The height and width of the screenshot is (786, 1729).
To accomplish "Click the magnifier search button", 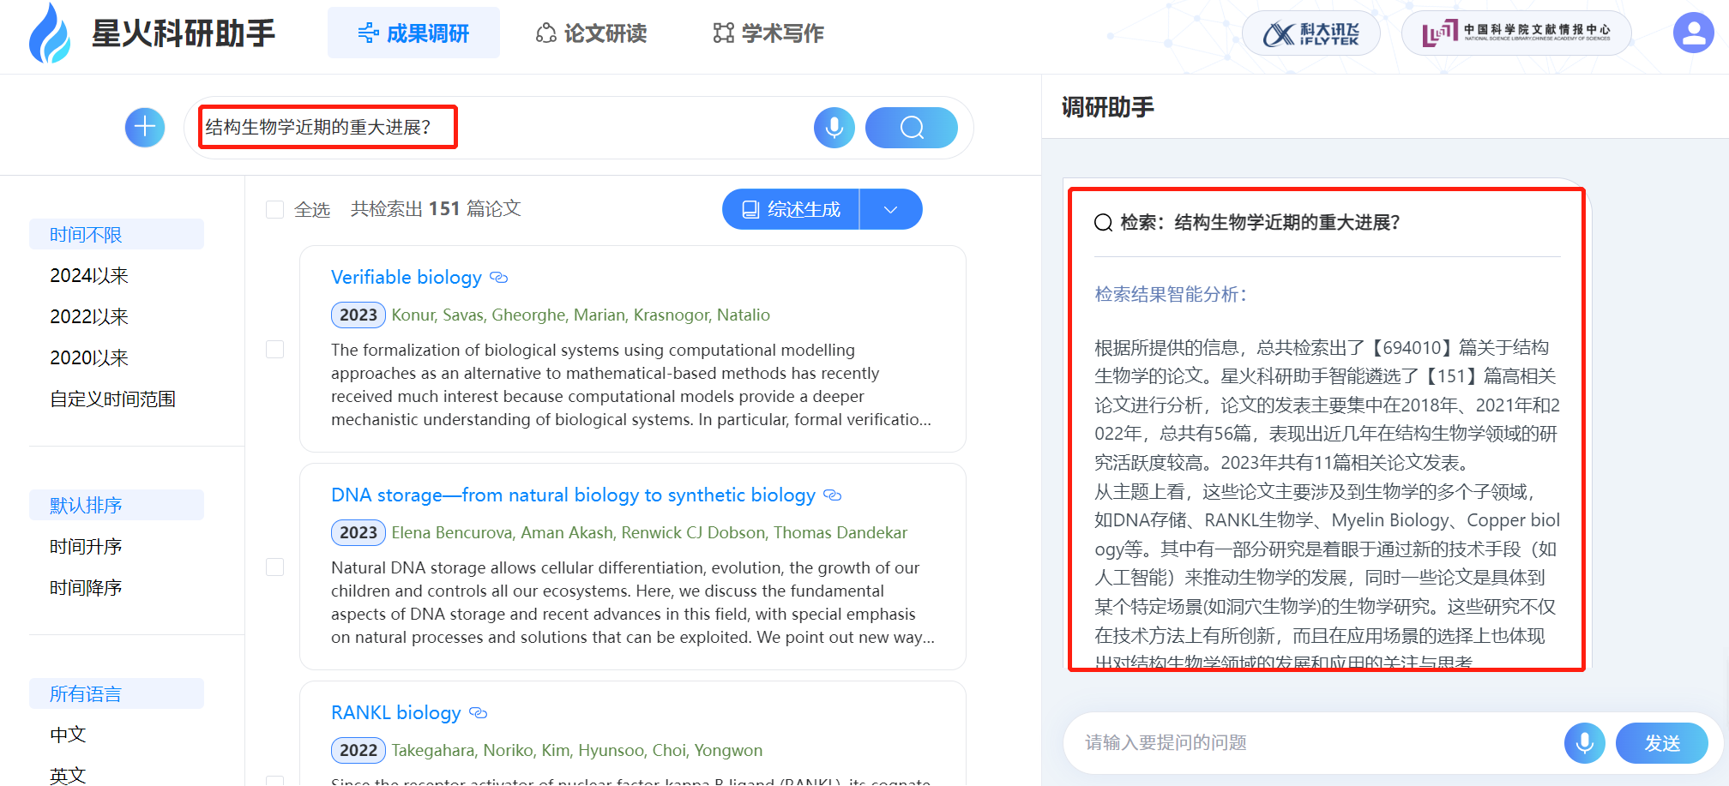I will (x=911, y=128).
